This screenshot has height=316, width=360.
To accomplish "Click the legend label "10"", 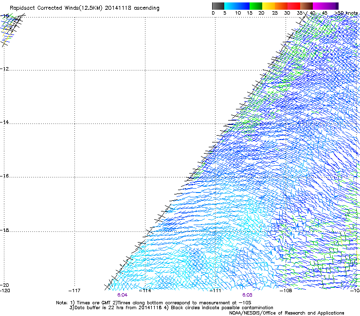I will (238, 13).
